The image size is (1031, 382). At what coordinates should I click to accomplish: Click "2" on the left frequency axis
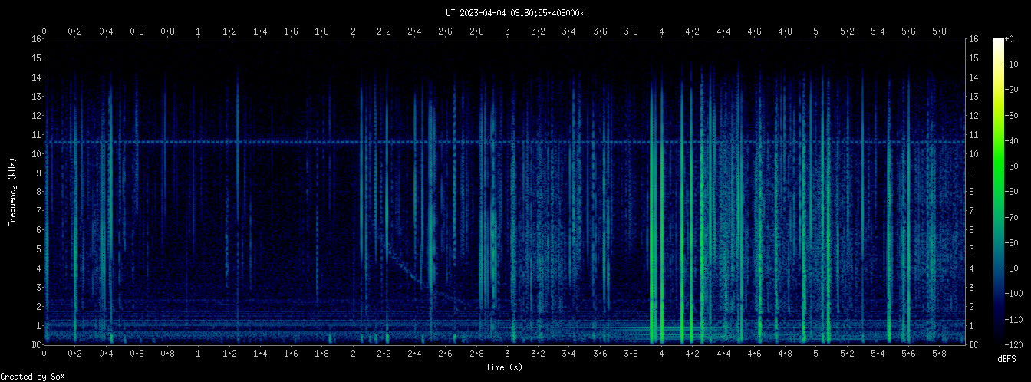38,307
